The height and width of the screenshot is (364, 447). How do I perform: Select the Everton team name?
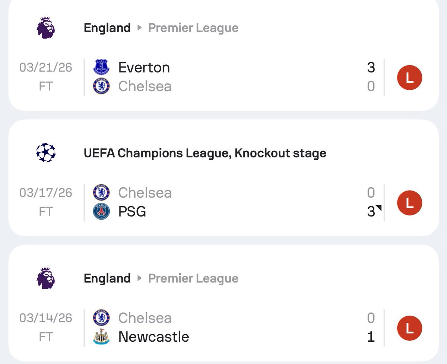pyautogui.click(x=144, y=67)
